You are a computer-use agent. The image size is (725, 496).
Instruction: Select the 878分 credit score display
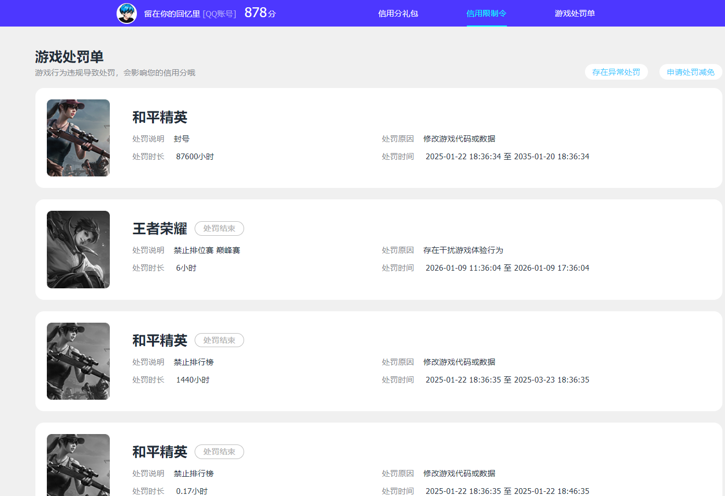pos(259,11)
